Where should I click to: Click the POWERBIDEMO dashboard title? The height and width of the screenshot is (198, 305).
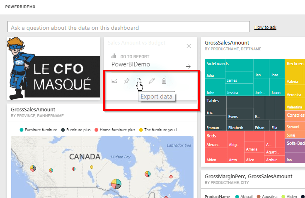(20, 7)
